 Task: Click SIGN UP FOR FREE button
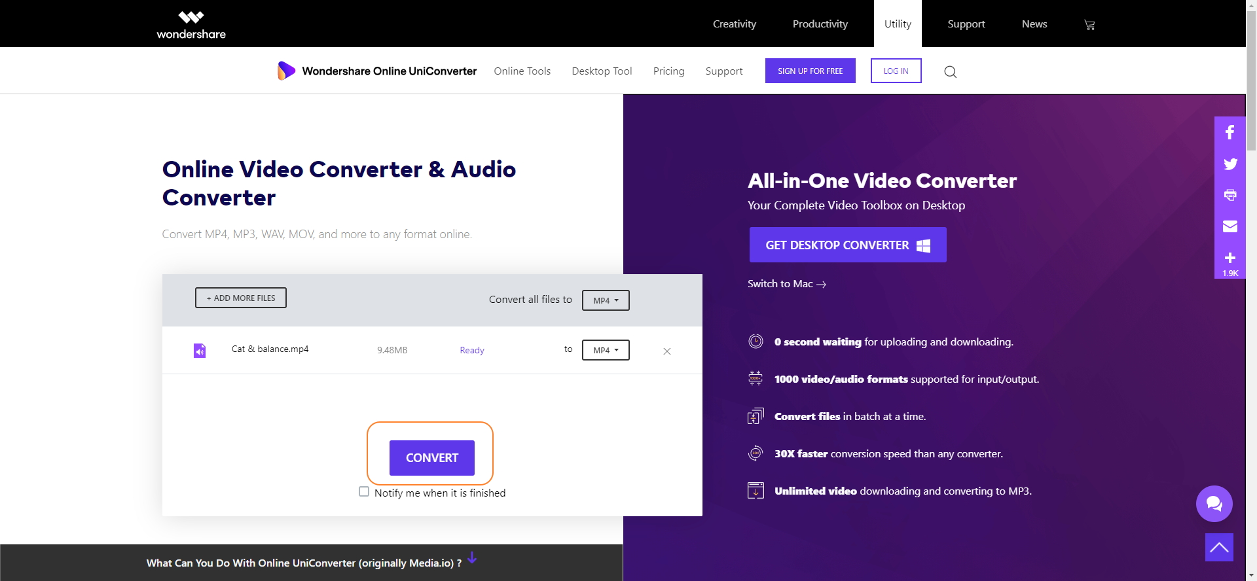click(x=811, y=71)
